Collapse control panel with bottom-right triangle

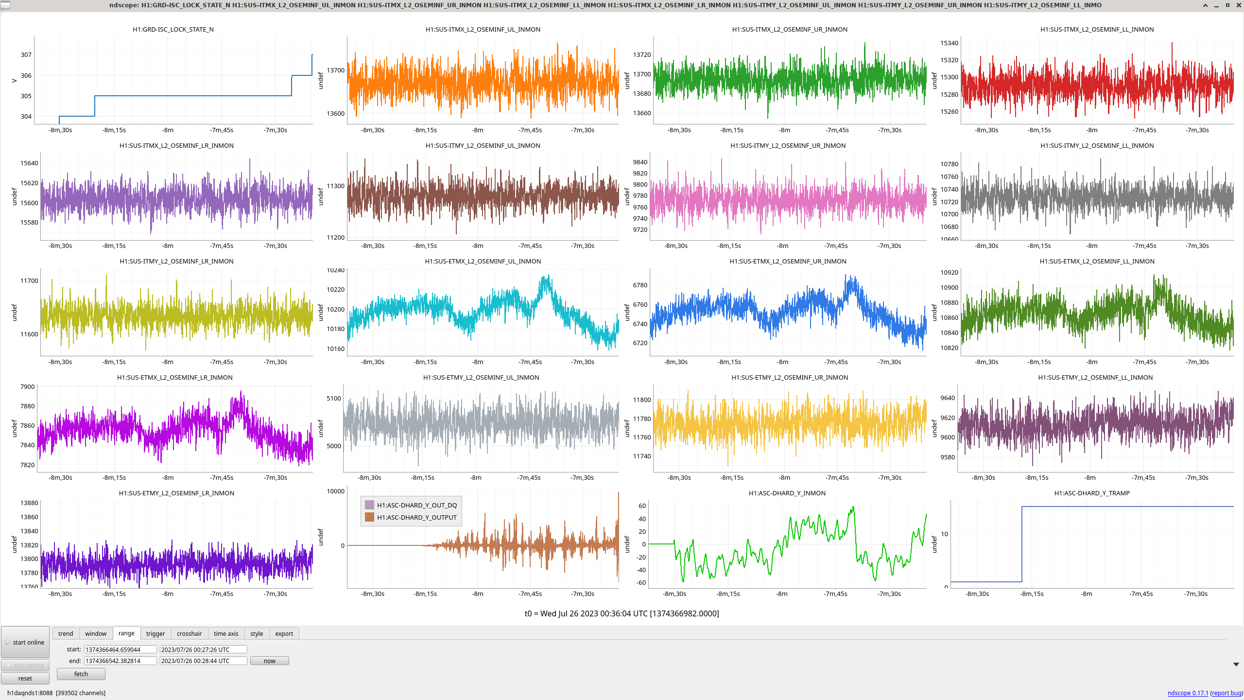[1236, 665]
